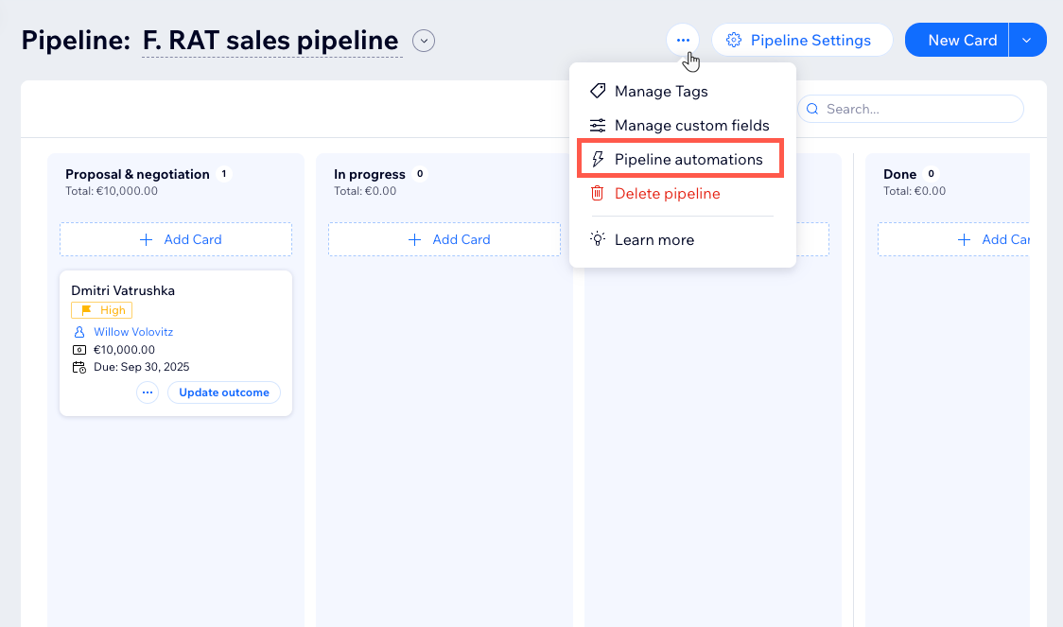The image size is (1063, 627).
Task: Click the Done column title
Action: pyautogui.click(x=899, y=174)
